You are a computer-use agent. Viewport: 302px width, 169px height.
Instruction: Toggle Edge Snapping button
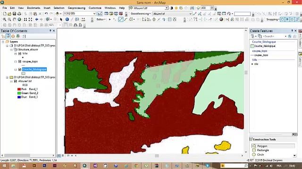297,20
